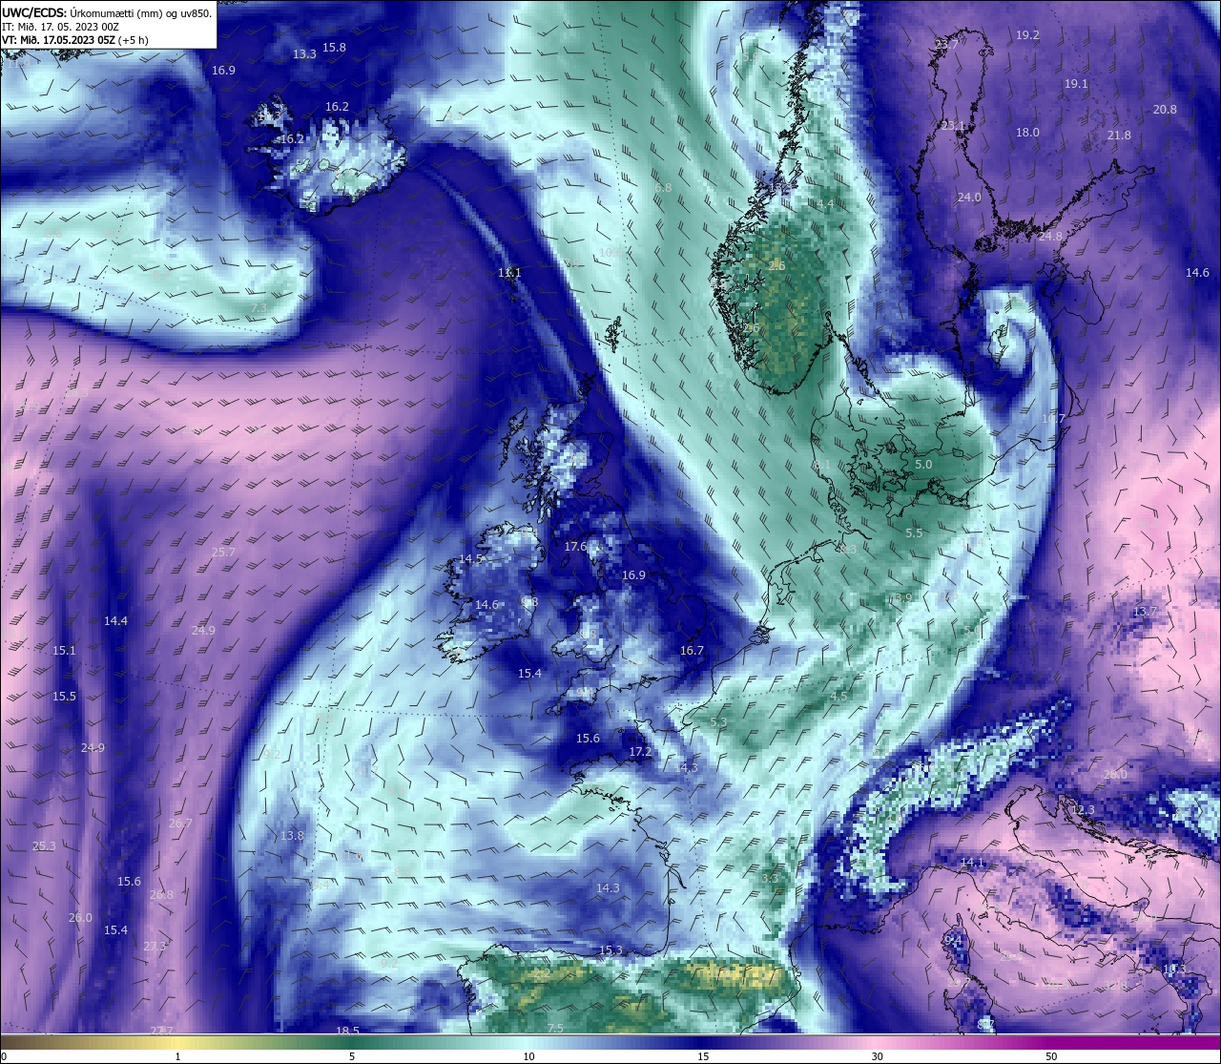Click the 13.3 value label
This screenshot has width=1221, height=1064.
(x=304, y=54)
